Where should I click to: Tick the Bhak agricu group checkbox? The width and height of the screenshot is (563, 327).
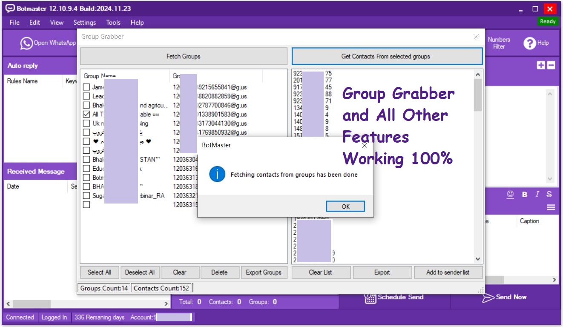point(86,105)
